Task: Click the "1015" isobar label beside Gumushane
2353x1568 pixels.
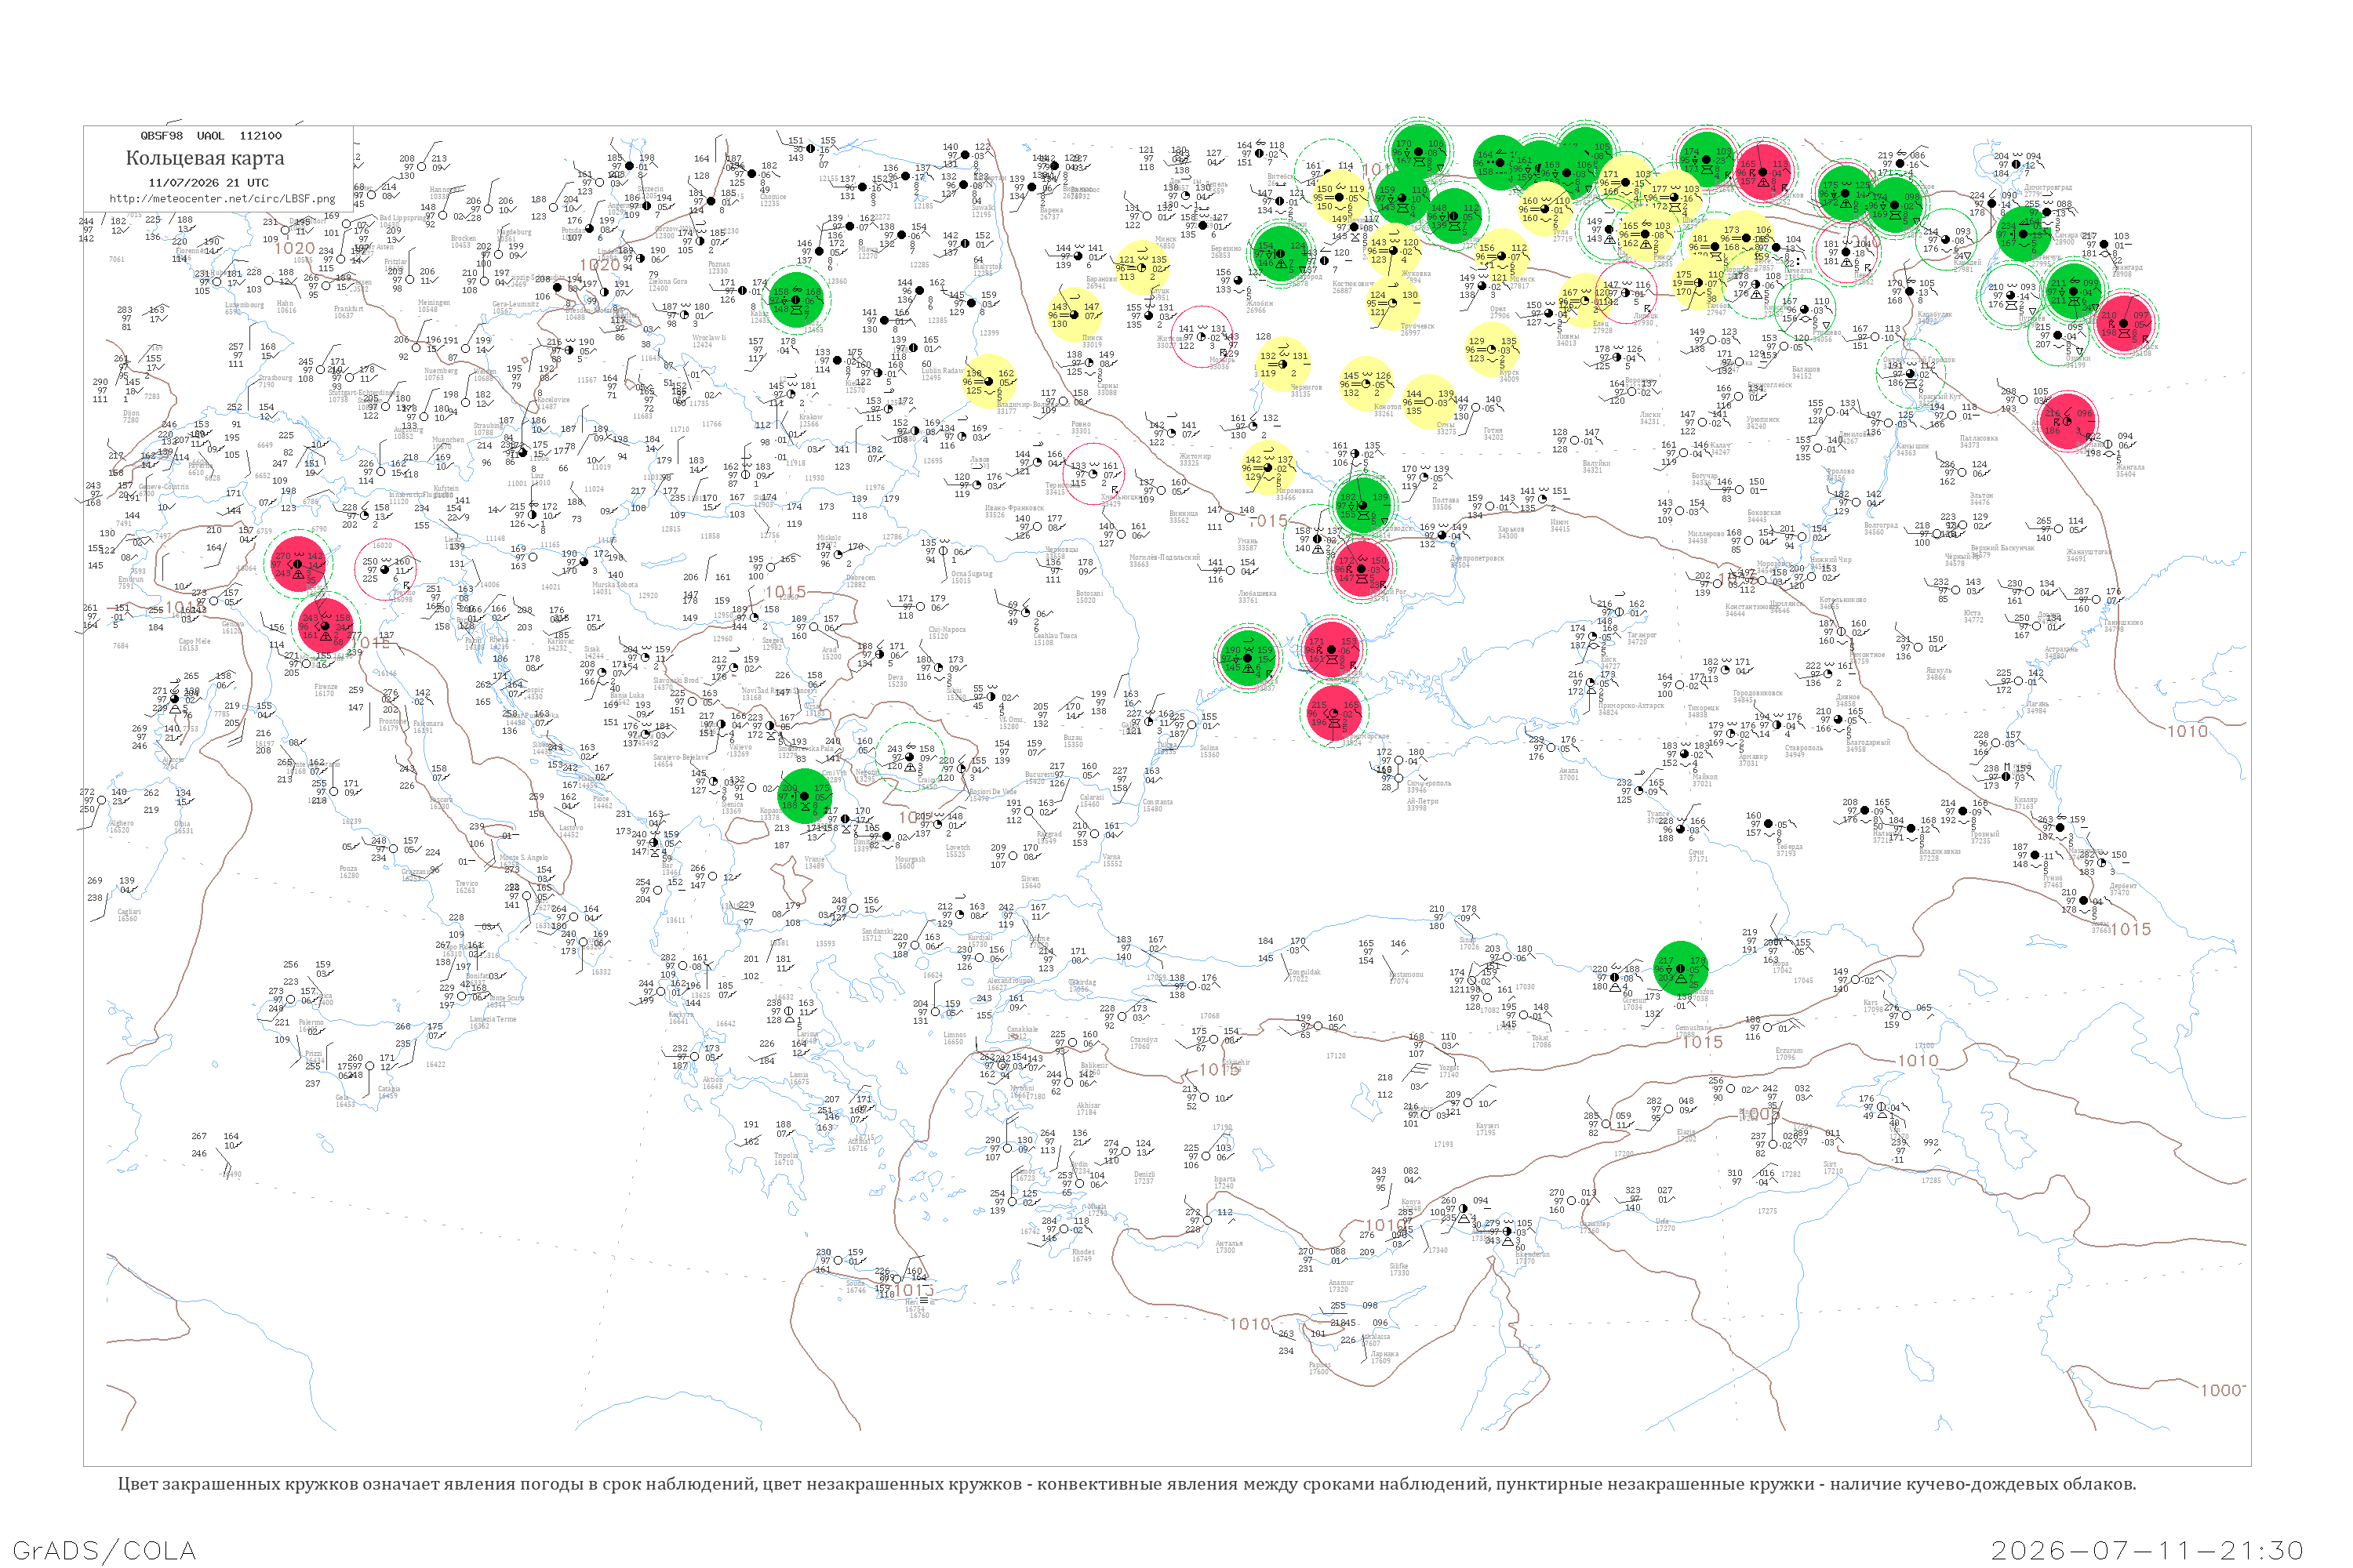Action: (x=1703, y=1042)
